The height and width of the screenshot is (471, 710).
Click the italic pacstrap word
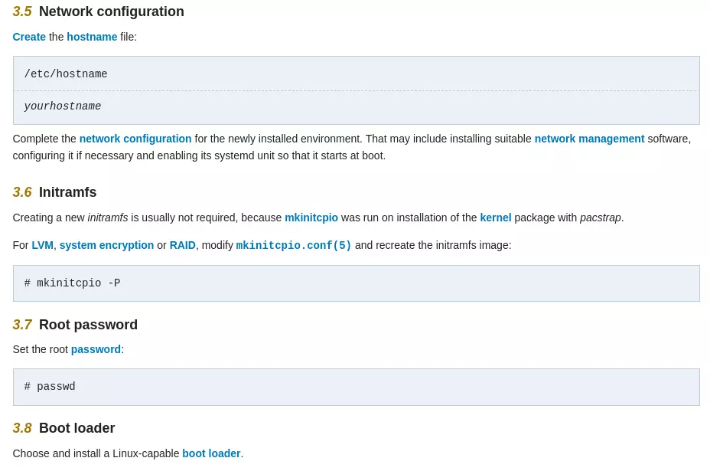click(600, 218)
